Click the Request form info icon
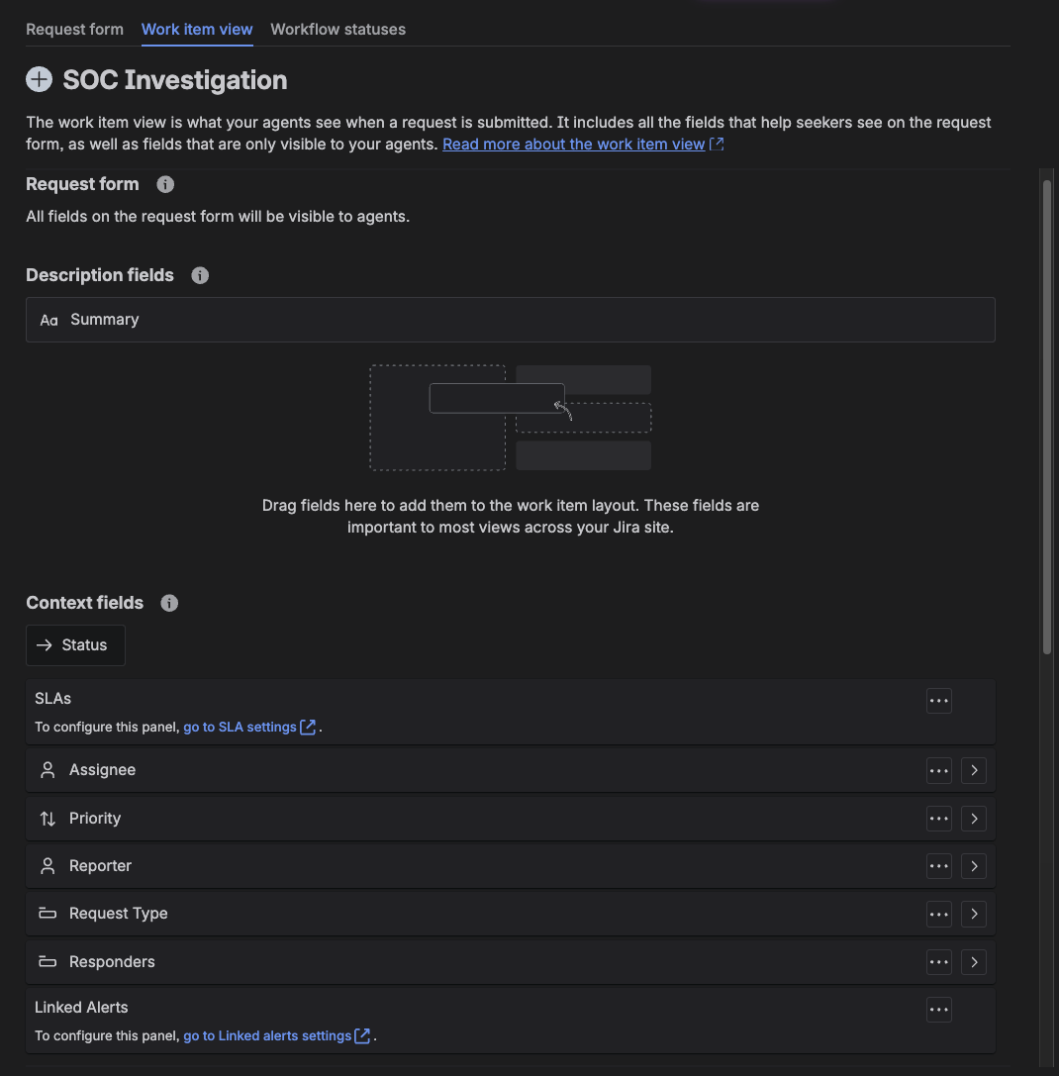The height and width of the screenshot is (1076, 1059). click(166, 184)
